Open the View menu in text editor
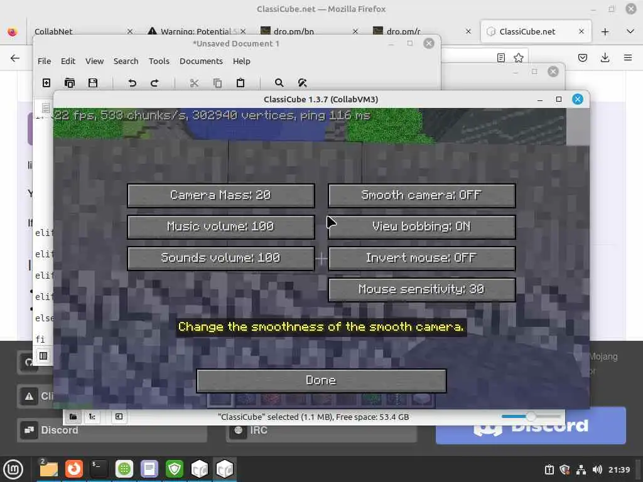This screenshot has width=643, height=482. pyautogui.click(x=94, y=61)
